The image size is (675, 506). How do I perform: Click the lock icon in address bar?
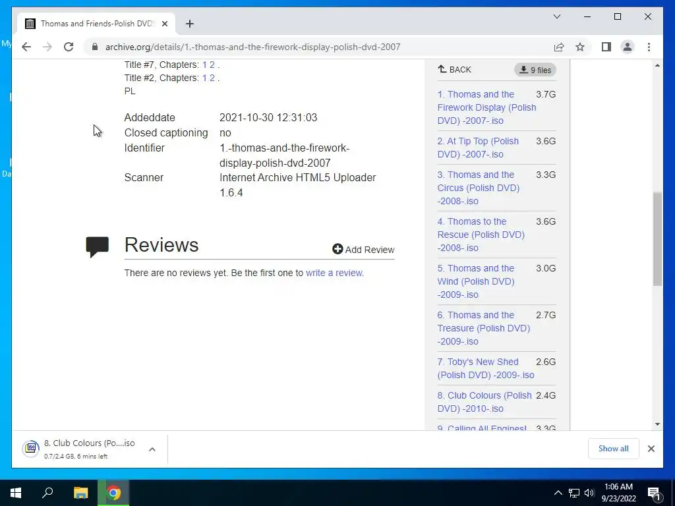pyautogui.click(x=95, y=47)
